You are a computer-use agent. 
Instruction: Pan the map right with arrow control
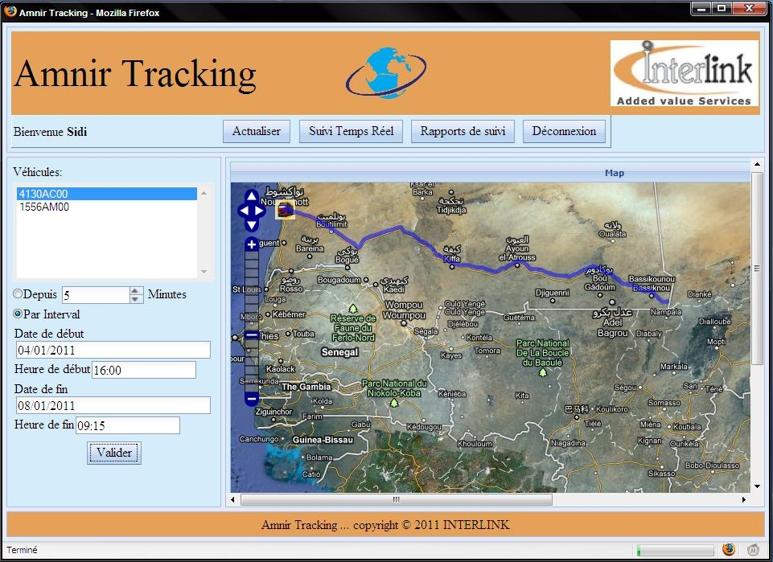261,211
